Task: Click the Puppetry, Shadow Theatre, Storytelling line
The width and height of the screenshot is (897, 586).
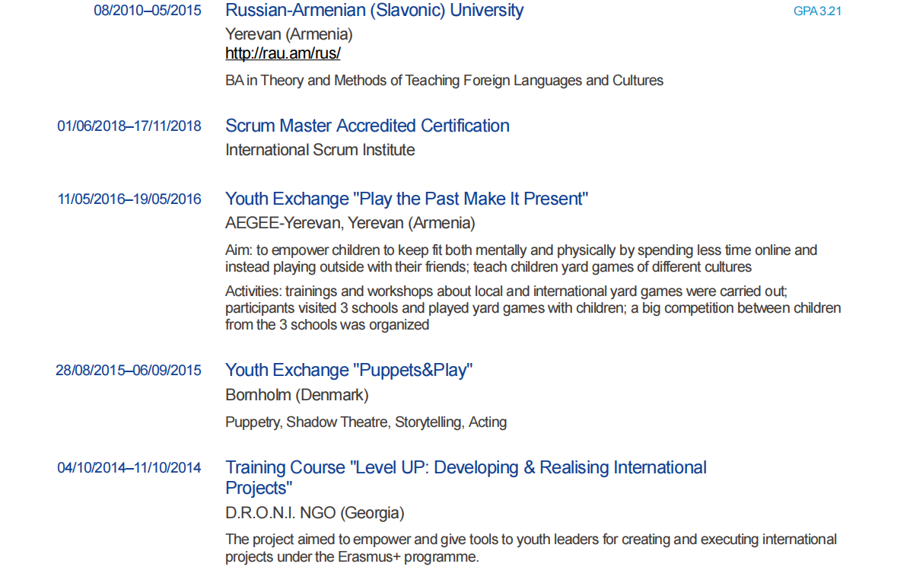Action: (x=366, y=422)
